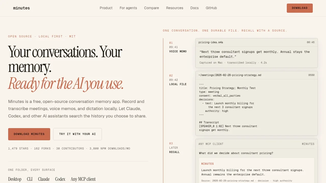326x183 pixels.
Task: Click the pricing-strategy.md file path
Action: coord(230,75)
